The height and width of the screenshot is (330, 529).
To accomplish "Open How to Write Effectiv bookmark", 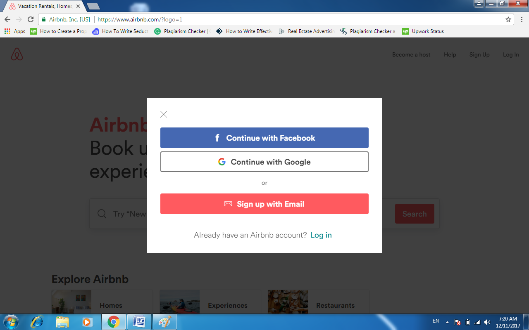I will (x=245, y=31).
